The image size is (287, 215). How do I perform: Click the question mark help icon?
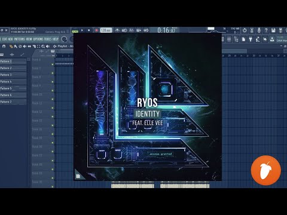[x=266, y=30]
